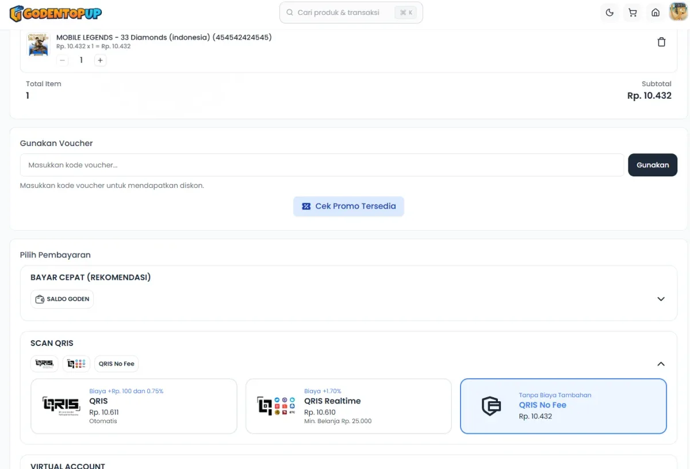This screenshot has height=469, width=690.
Task: Click Min. Belanja Rp. 25.000 text
Action: click(x=338, y=421)
